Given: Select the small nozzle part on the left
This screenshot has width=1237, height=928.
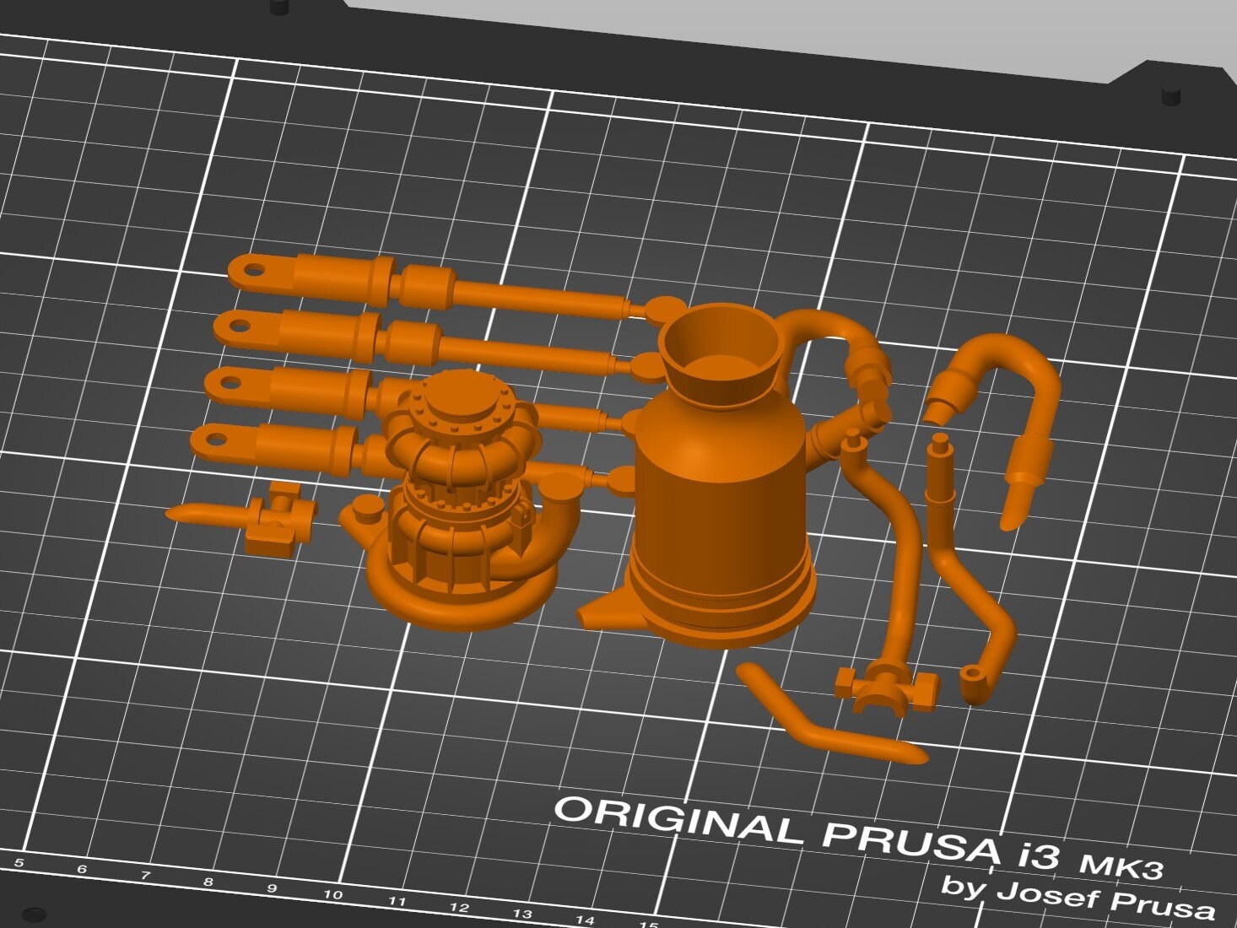Looking at the screenshot, I should click(211, 515).
